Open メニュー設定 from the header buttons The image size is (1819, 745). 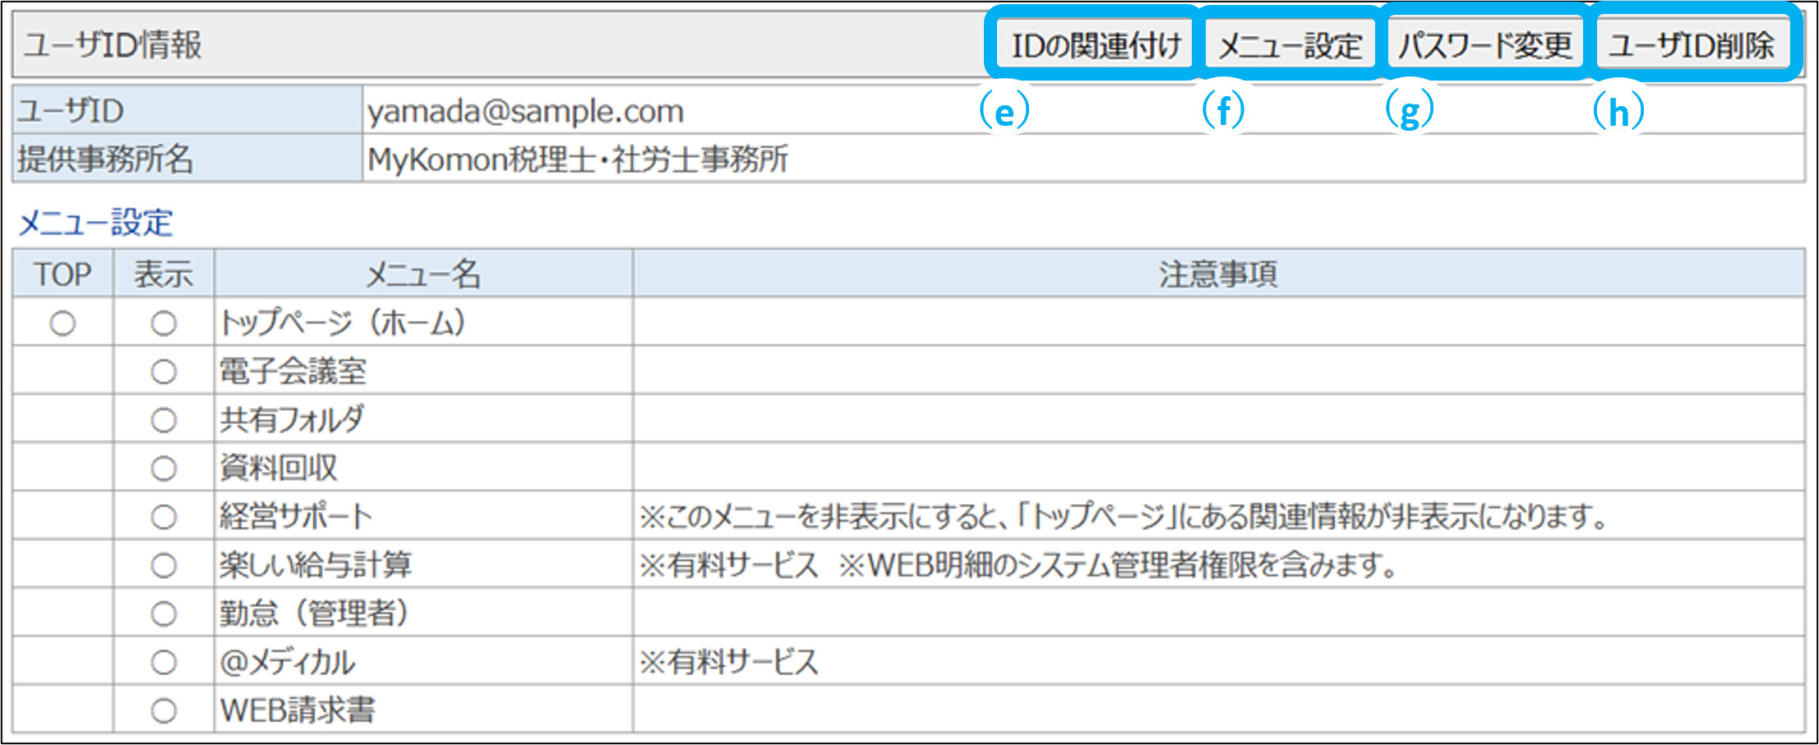(1289, 45)
